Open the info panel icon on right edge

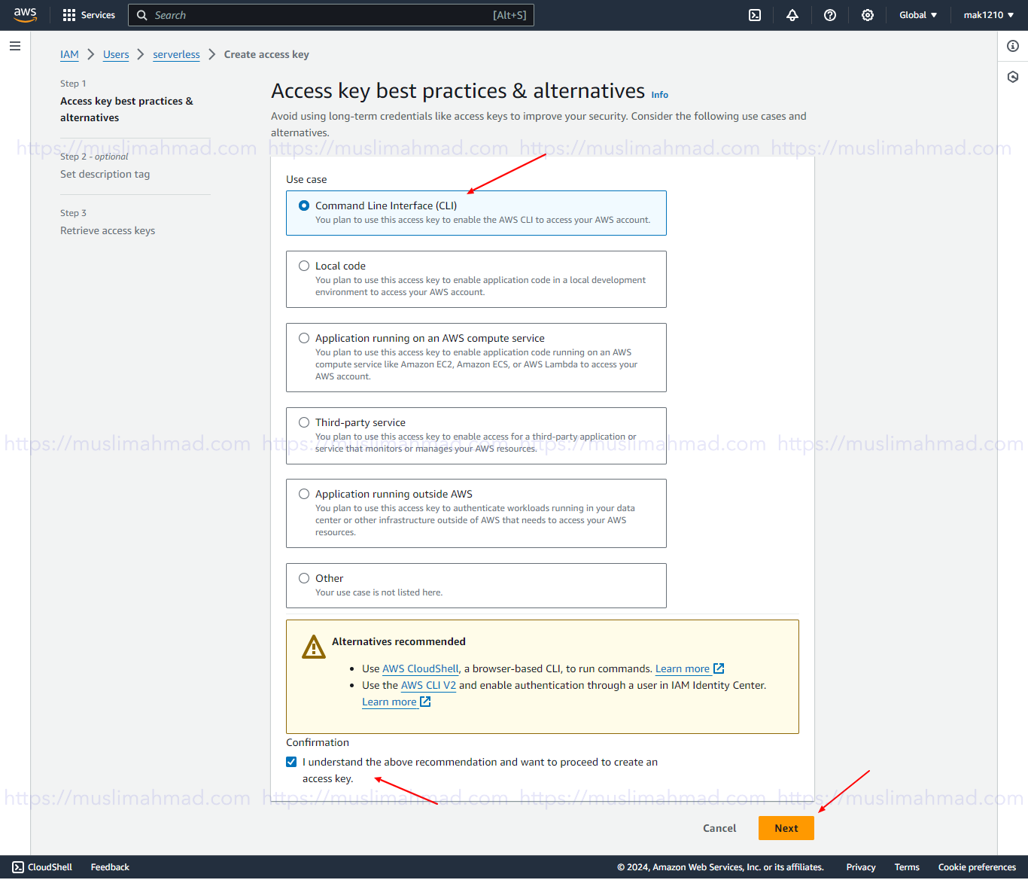[1013, 46]
